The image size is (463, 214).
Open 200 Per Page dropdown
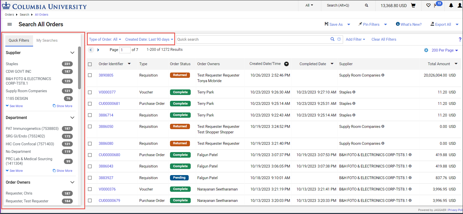tap(445, 50)
